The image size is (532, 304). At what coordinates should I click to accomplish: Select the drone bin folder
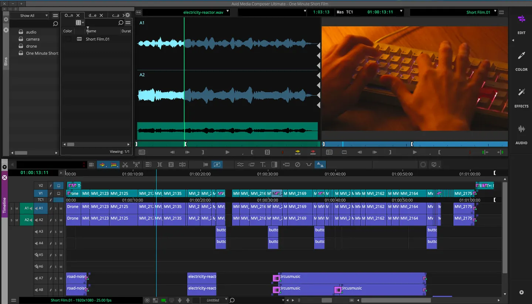click(31, 46)
